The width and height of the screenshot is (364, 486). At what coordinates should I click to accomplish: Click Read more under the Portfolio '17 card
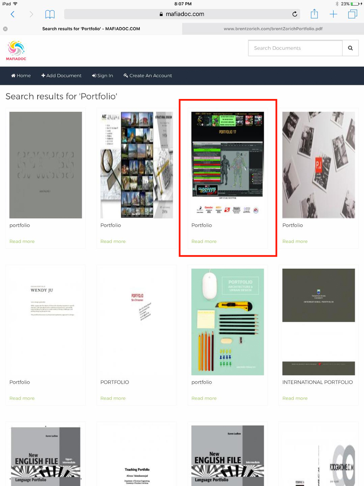[x=204, y=241]
